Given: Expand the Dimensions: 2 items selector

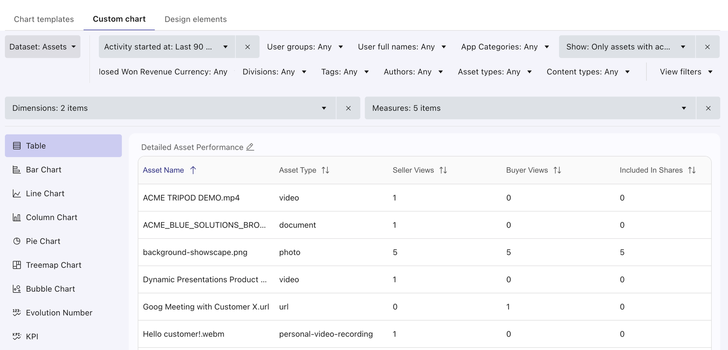Looking at the screenshot, I should point(171,108).
